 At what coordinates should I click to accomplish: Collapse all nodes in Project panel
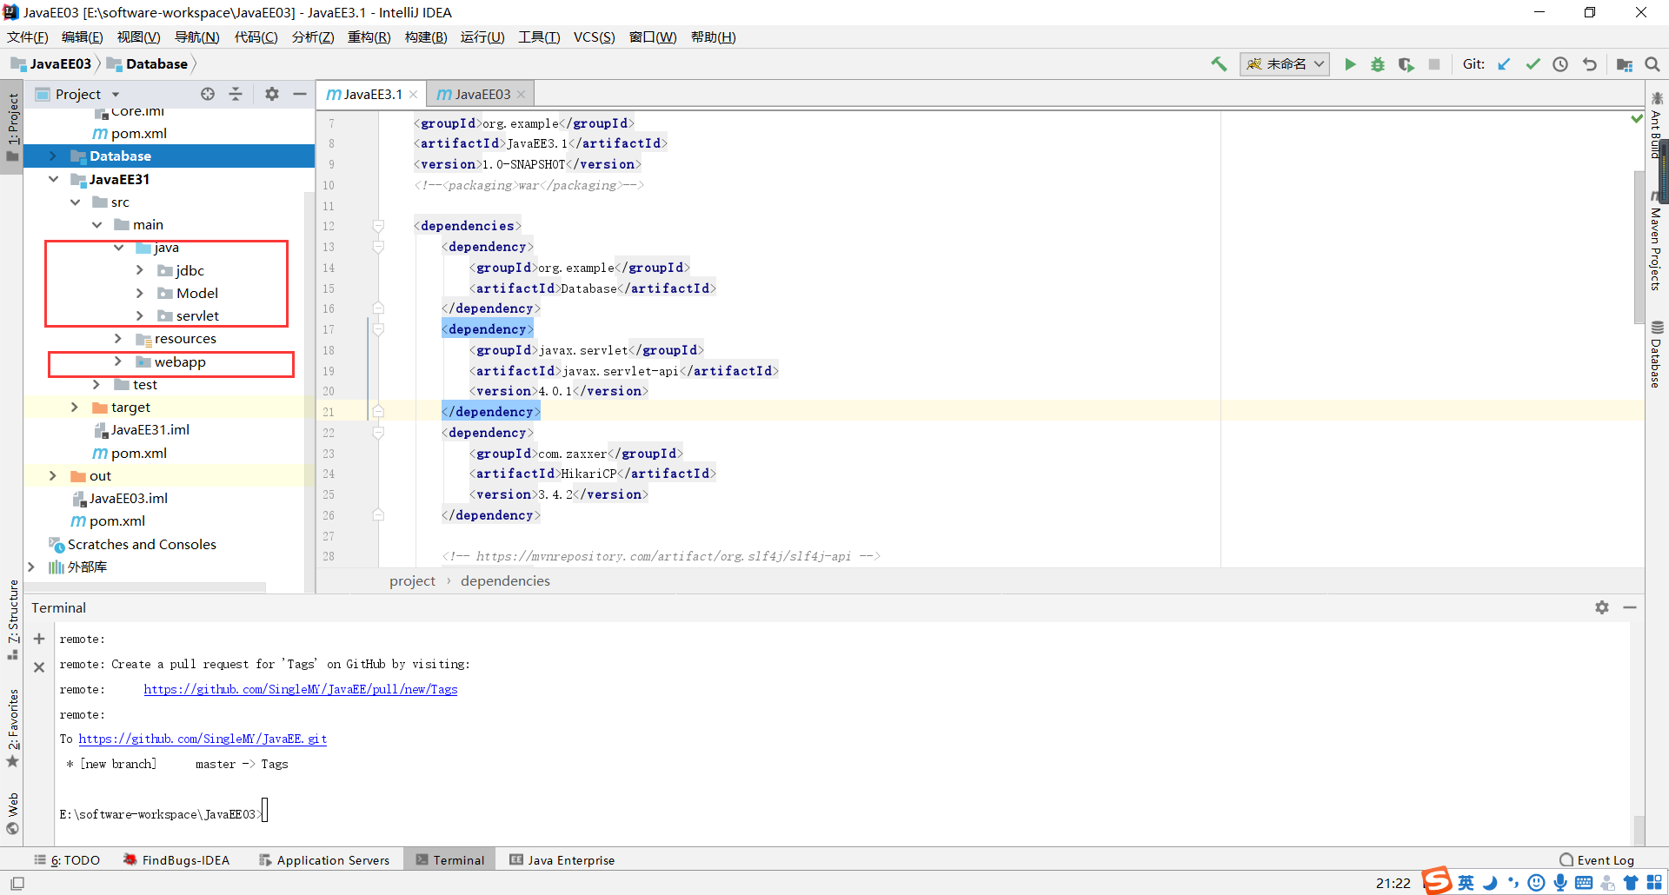click(236, 94)
